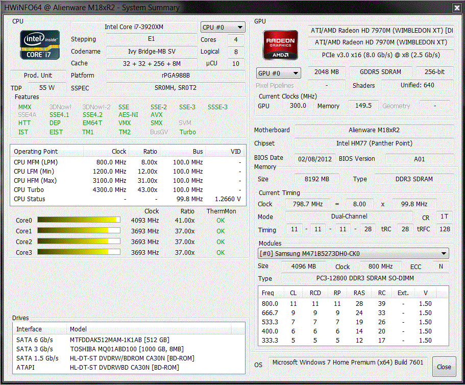Click the Logical 8 value
Screen dimensions: 465x385
[236, 52]
